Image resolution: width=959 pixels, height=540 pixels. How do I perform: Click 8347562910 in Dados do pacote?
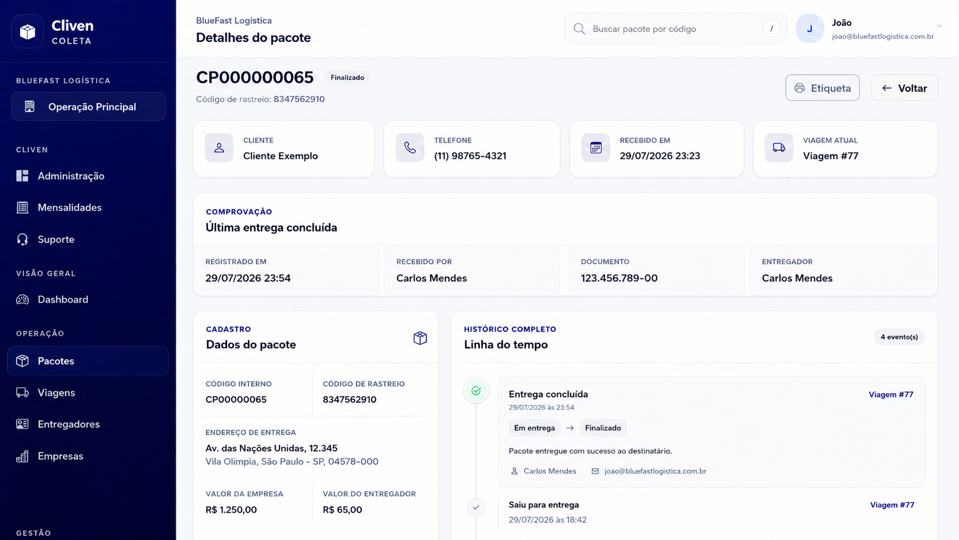tap(349, 400)
